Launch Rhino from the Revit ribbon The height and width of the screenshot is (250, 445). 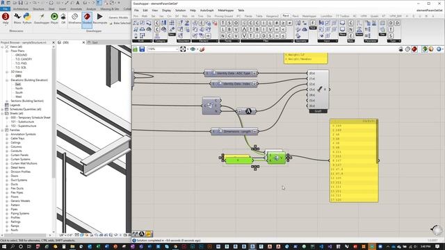pos(17,18)
